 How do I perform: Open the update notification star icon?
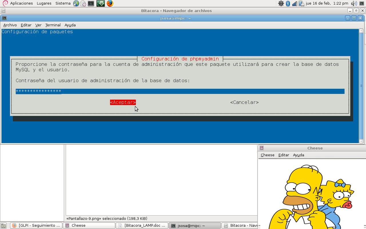click(x=281, y=3)
